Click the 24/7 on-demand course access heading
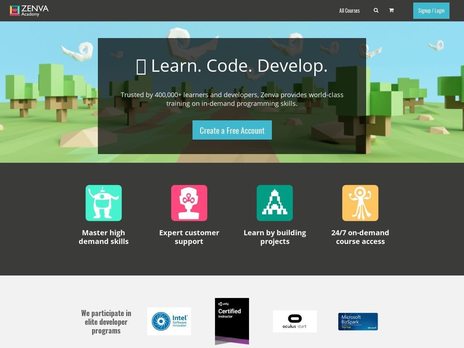This screenshot has width=464, height=348. (x=360, y=237)
